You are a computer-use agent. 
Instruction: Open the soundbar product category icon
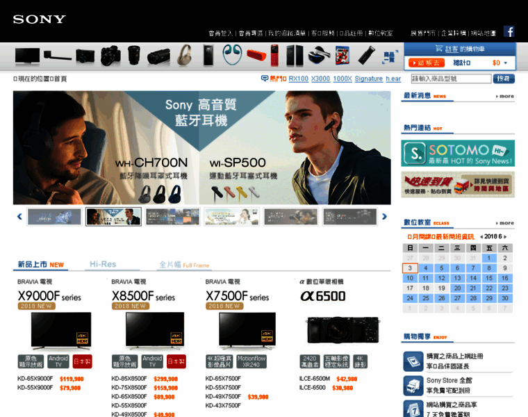pyautogui.click(x=57, y=56)
